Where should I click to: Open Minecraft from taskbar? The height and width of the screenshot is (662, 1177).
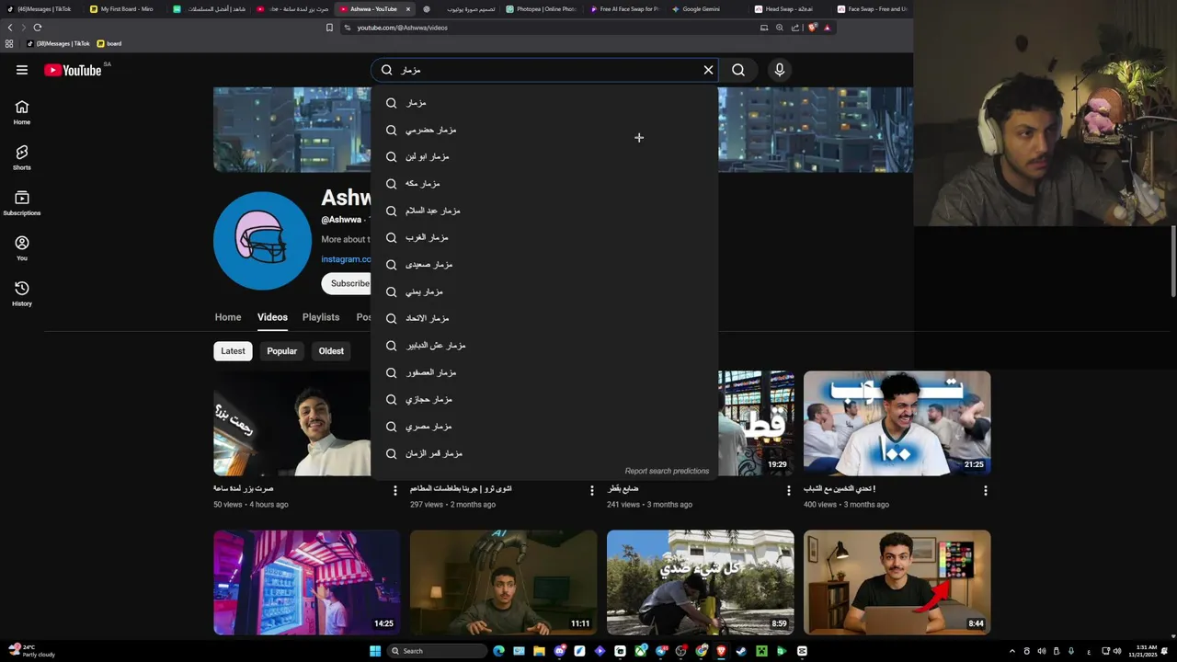[x=761, y=651]
